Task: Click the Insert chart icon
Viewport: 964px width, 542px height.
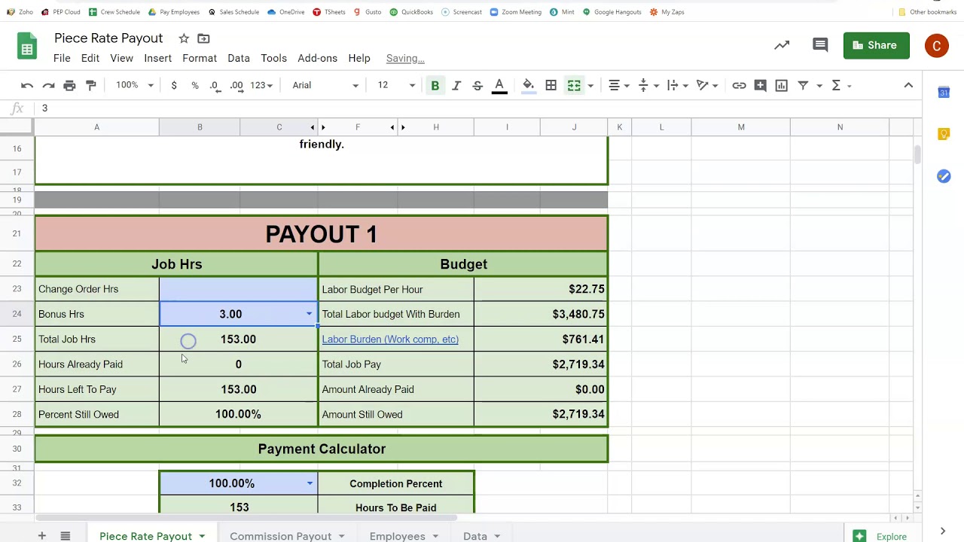Action: (781, 86)
